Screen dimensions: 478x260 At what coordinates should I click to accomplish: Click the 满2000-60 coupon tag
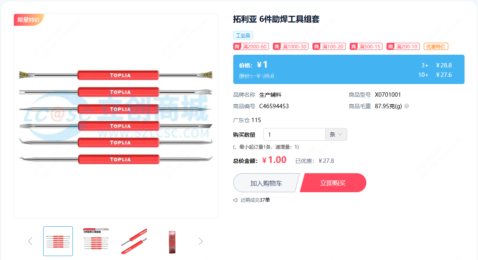pyautogui.click(x=251, y=46)
